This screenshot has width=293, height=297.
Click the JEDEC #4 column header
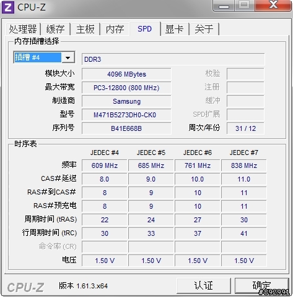point(105,153)
